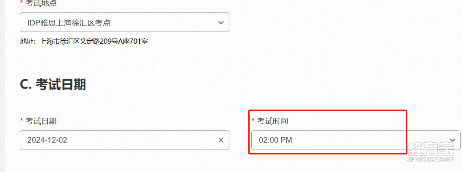Click the 考试时间 field label
This screenshot has height=172, width=463.
[x=272, y=121]
